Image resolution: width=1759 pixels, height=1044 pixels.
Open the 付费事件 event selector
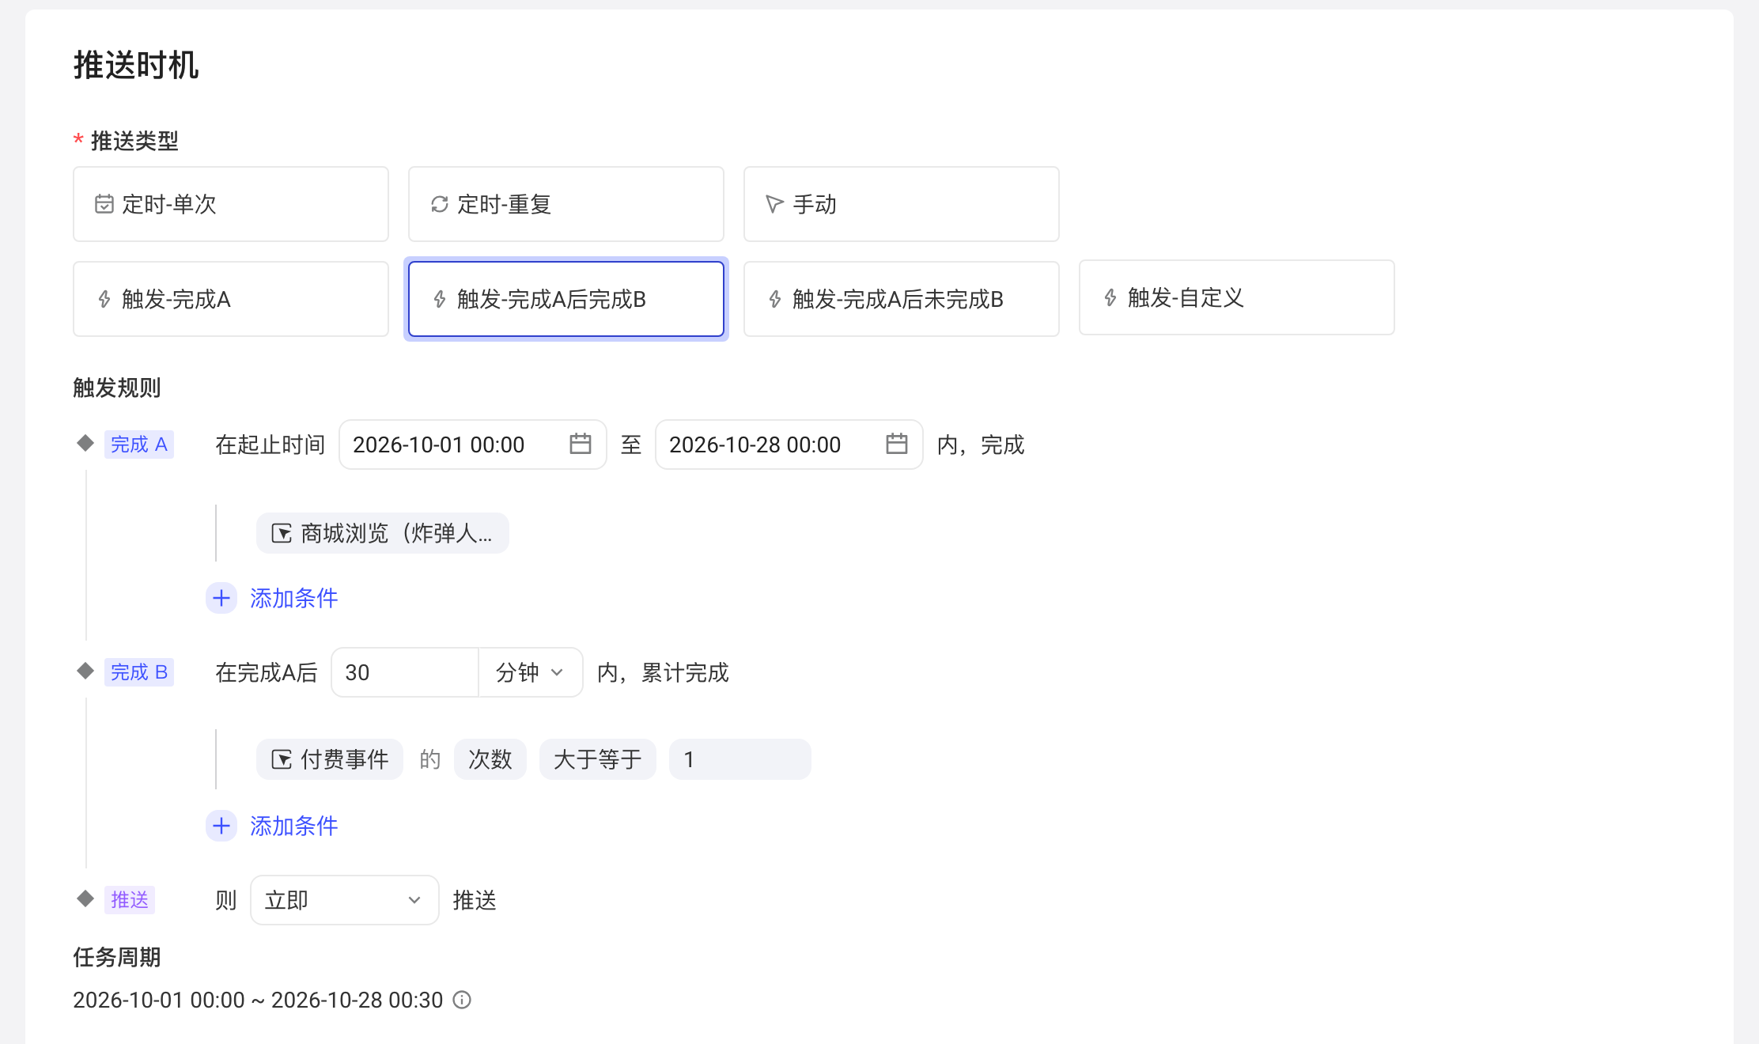330,759
